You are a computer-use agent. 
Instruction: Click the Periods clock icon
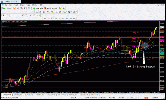pyautogui.click(x=69, y=12)
